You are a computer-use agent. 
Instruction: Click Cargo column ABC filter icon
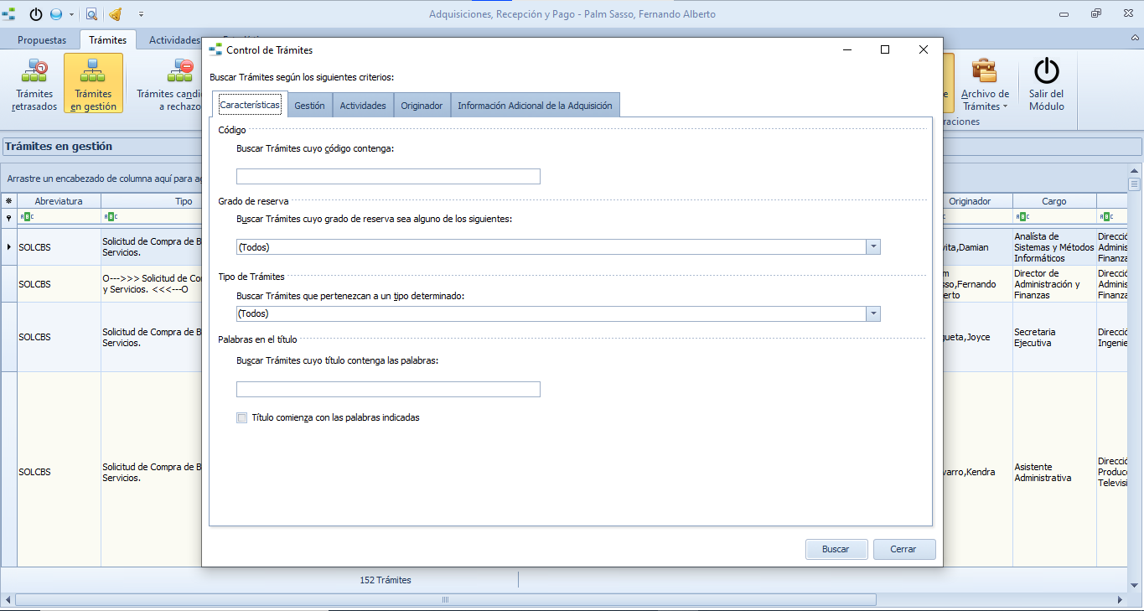(1022, 216)
